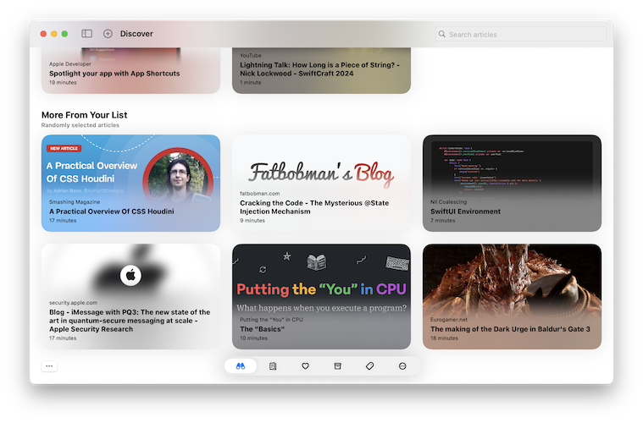The height and width of the screenshot is (423, 643).
Task: Click the 19 minutes reading time
Action: click(x=64, y=82)
